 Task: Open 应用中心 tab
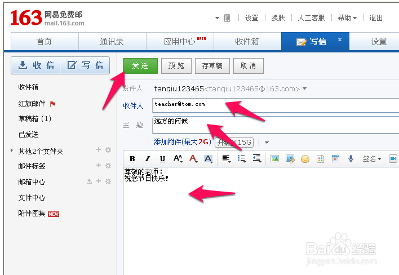click(180, 41)
